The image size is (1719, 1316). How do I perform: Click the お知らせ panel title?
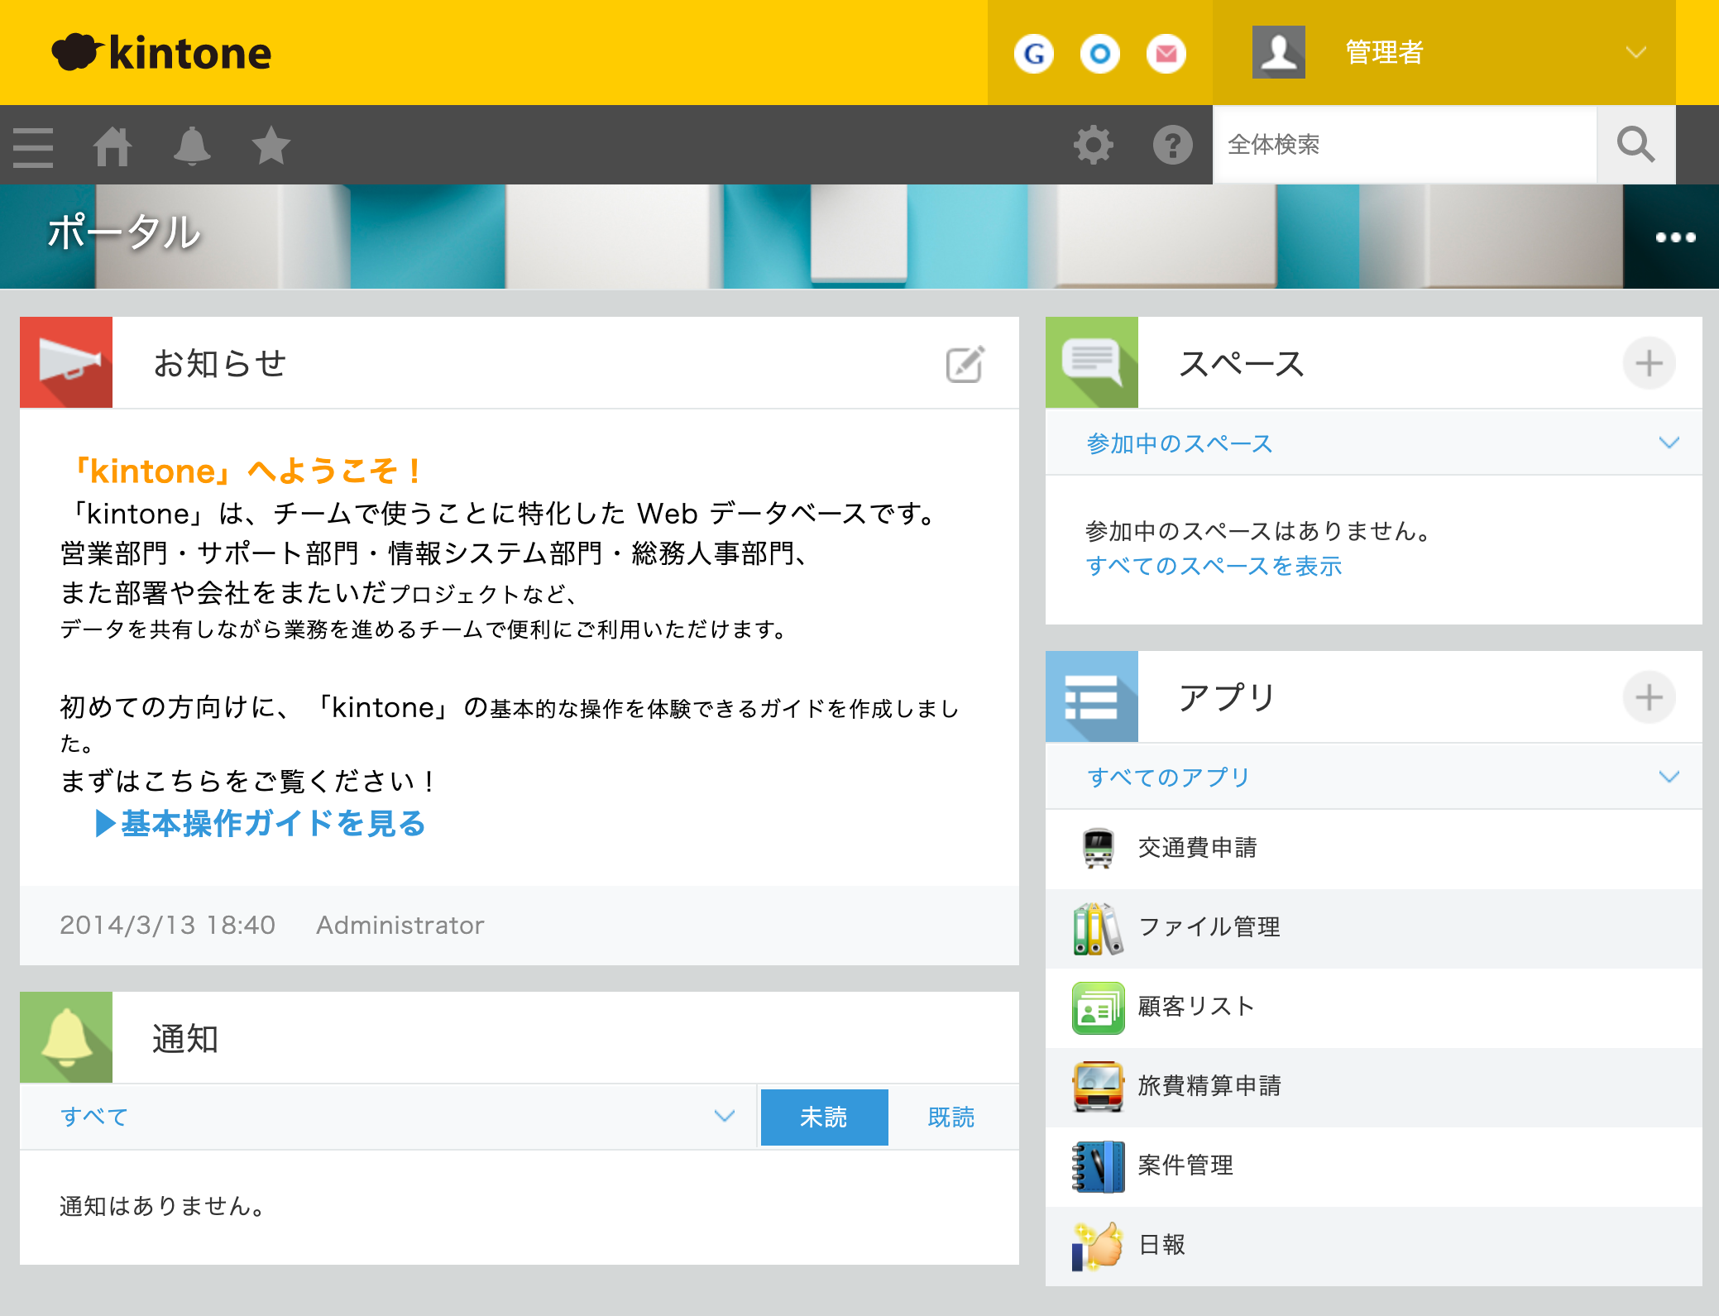click(x=220, y=363)
